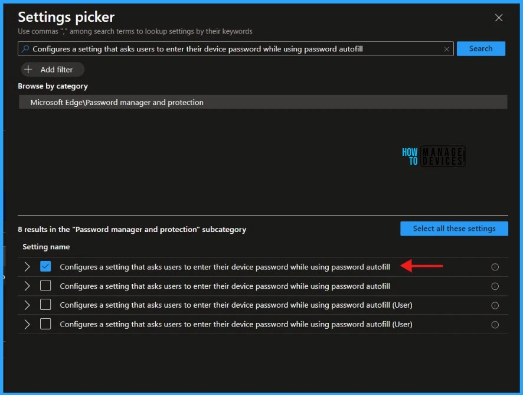Click the Setting name column header
523x395 pixels.
tap(46, 247)
